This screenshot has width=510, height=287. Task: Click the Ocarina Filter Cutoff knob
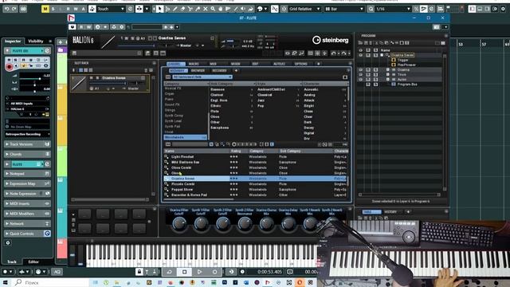tap(179, 223)
